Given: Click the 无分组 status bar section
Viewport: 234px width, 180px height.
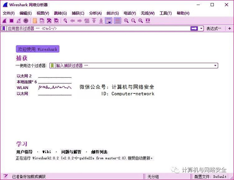Looking at the screenshot, I should point(153,177).
